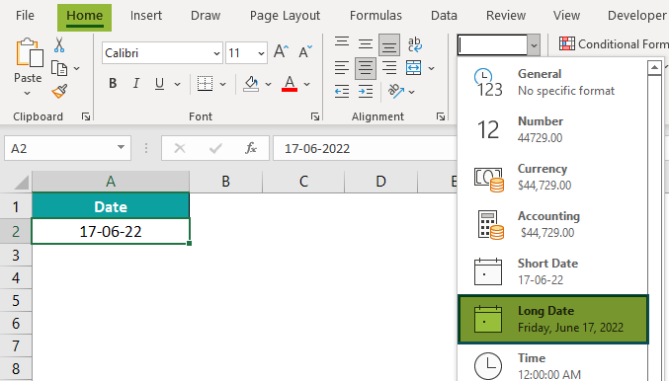Image resolution: width=669 pixels, height=381 pixels.
Task: Select cell A2 with date
Action: click(x=111, y=231)
